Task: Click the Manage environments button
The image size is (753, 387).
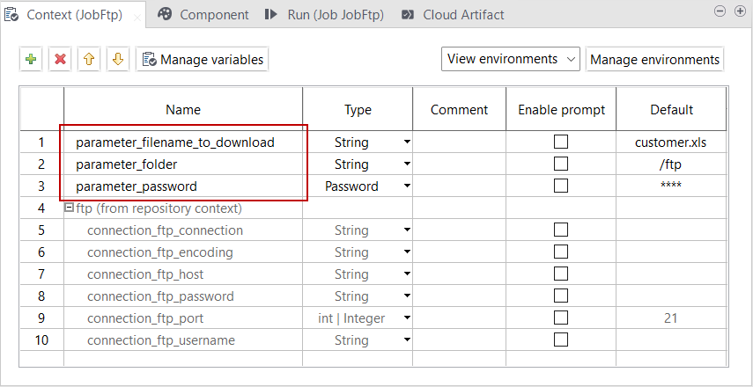Action: (x=654, y=60)
